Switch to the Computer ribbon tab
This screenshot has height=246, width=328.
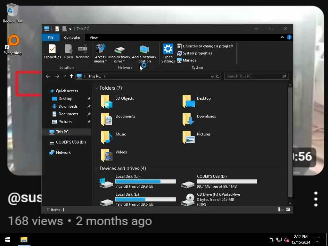coord(72,37)
